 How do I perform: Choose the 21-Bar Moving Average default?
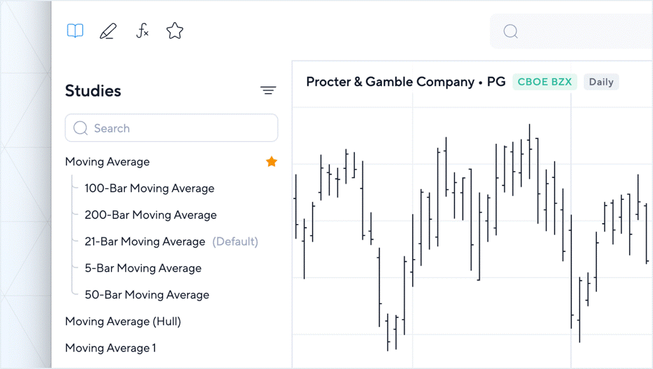tap(145, 242)
